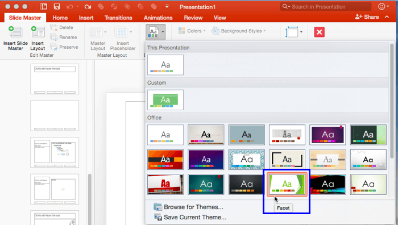Select the first layout thumbnail in slide pane

click(x=55, y=79)
